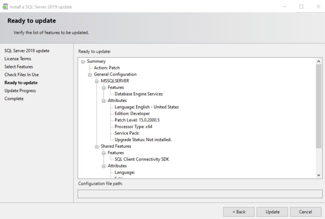Select the Edition: Developer row
The image size is (325, 219).
[132, 114]
